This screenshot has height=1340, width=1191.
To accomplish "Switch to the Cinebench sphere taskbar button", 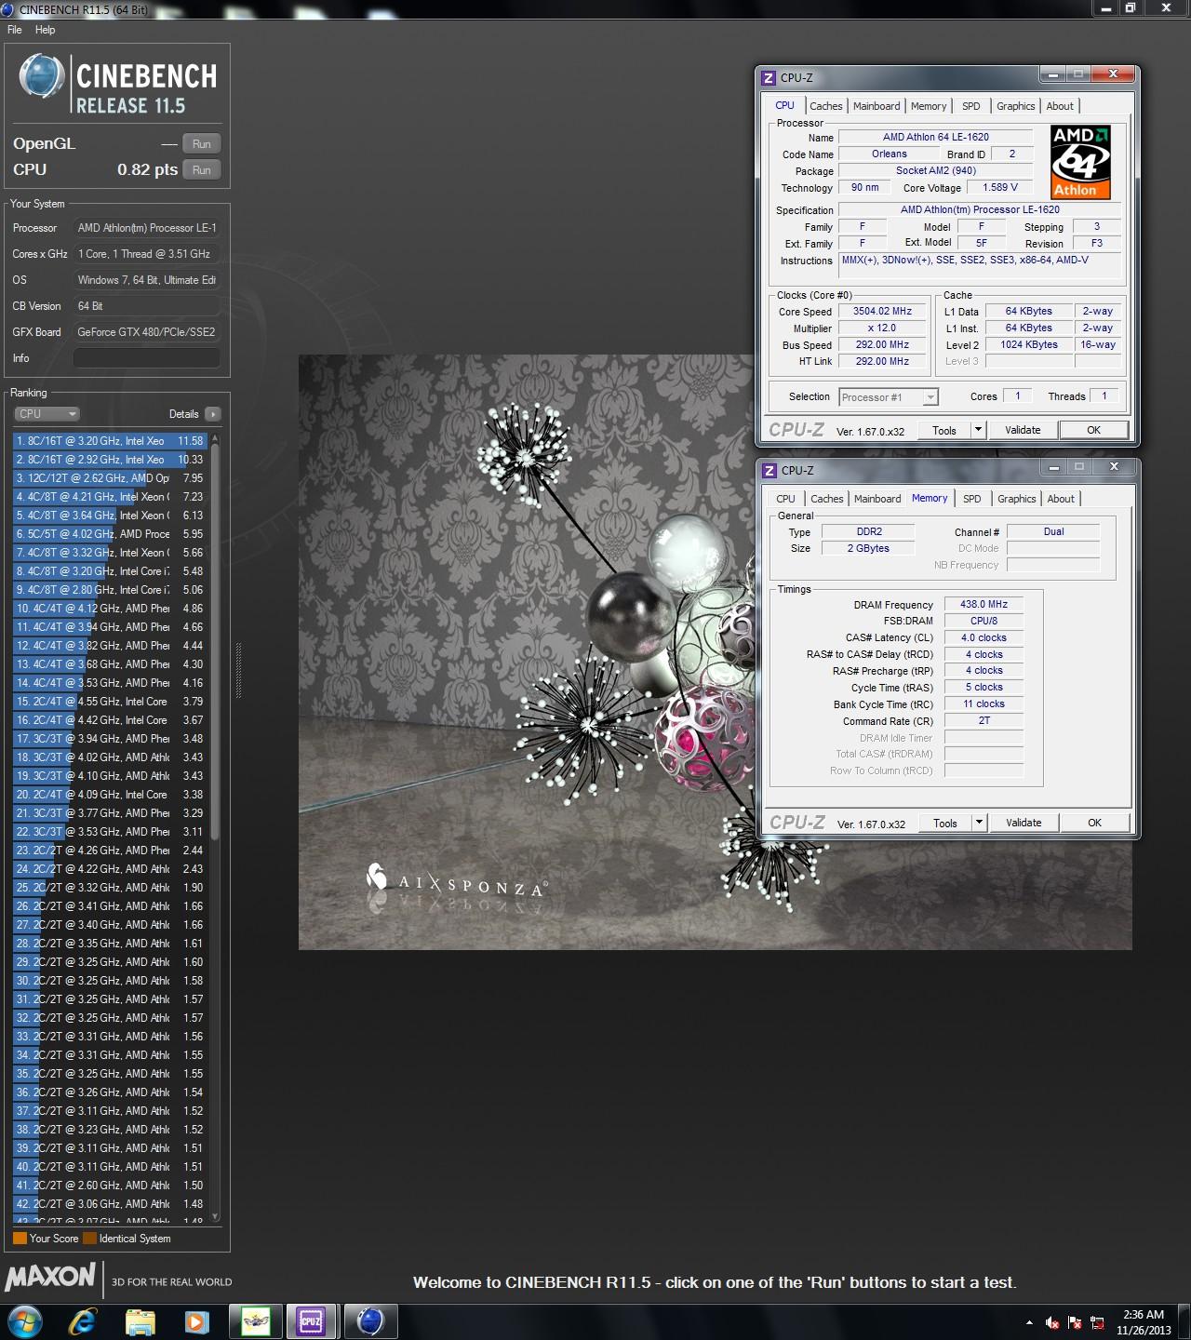I will pyautogui.click(x=370, y=1321).
